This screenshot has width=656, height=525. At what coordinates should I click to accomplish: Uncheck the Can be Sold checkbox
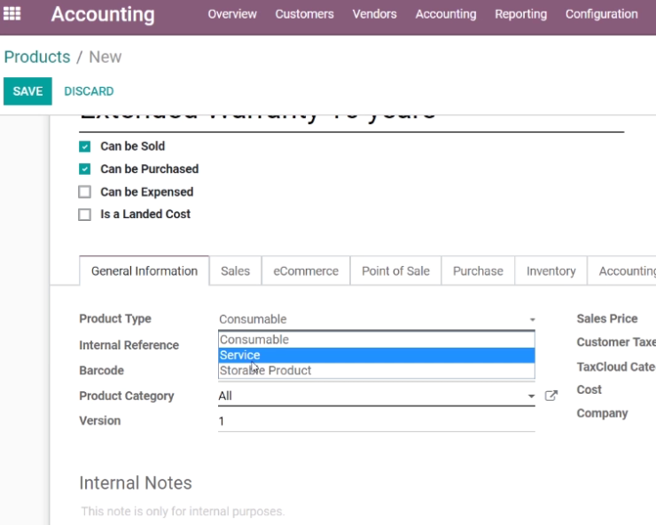tap(84, 146)
